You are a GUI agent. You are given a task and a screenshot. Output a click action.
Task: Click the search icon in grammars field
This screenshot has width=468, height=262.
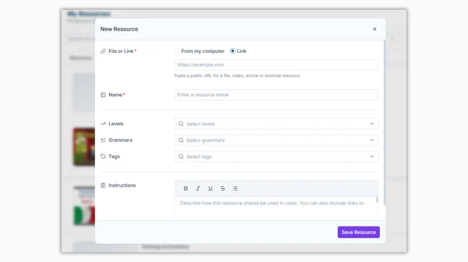click(181, 140)
